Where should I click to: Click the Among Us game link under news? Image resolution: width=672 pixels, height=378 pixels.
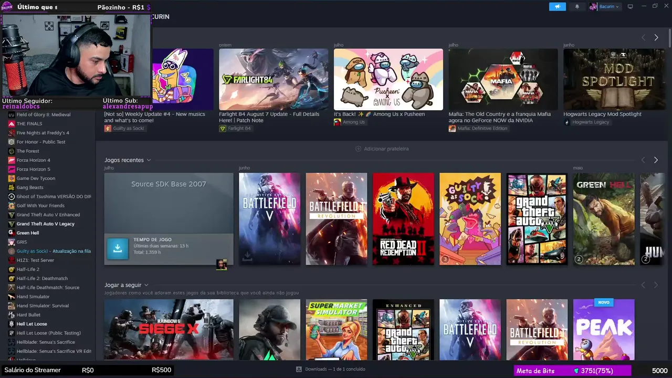coord(349,122)
